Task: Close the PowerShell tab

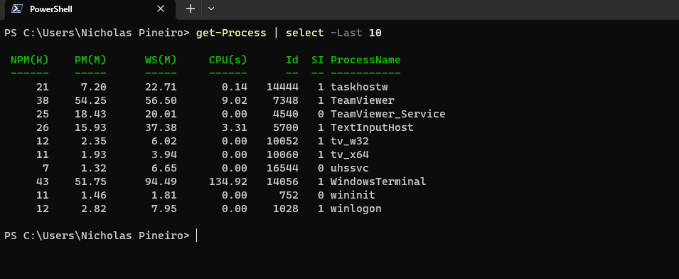Action: coord(161,9)
